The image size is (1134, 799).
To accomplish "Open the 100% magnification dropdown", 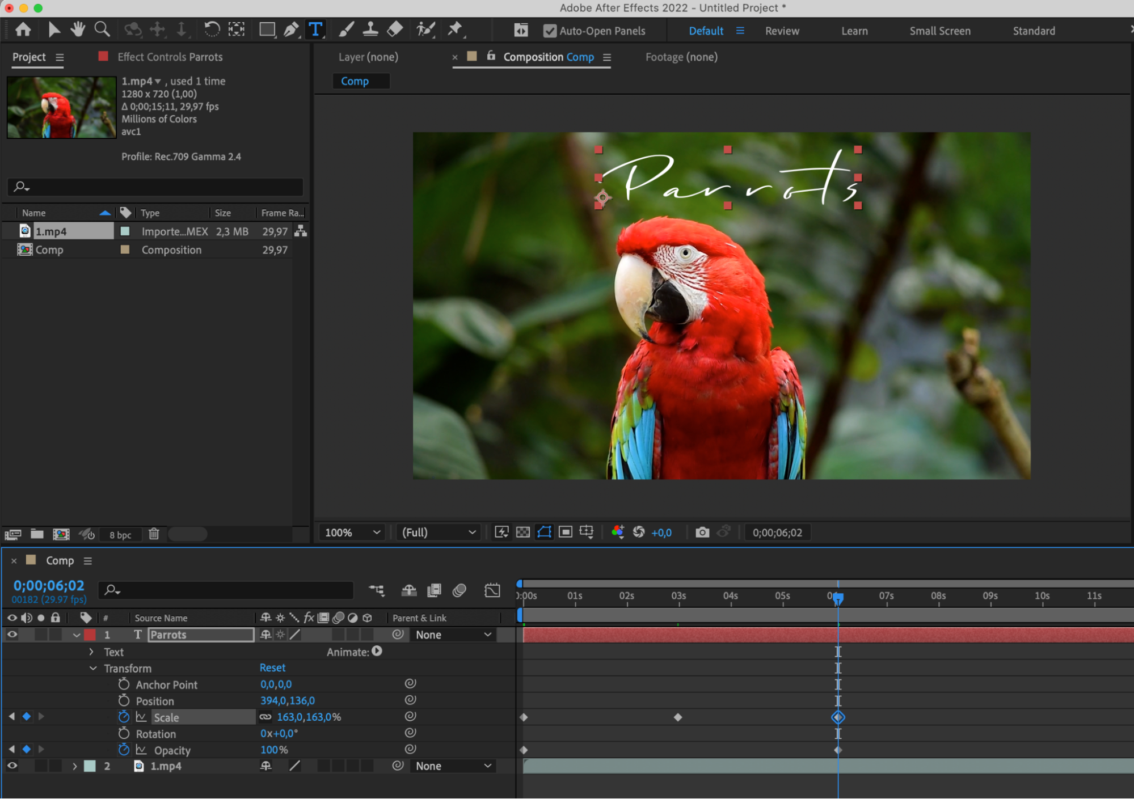I will click(x=352, y=532).
